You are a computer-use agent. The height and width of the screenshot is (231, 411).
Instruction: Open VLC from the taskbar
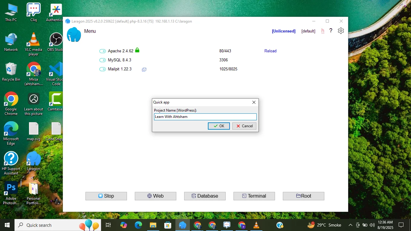[x=256, y=225]
